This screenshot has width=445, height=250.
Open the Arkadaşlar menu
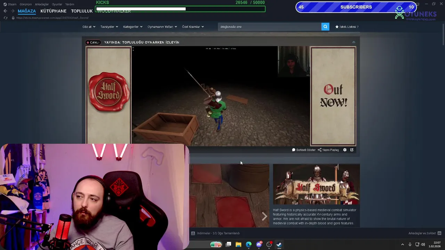coord(42,4)
